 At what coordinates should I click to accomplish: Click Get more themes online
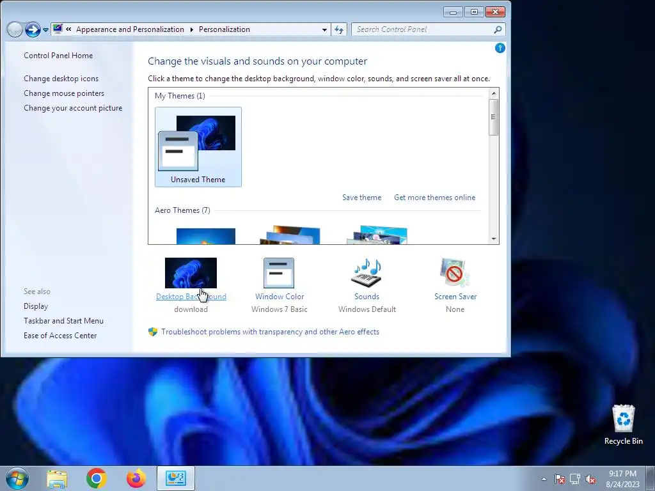click(x=434, y=198)
